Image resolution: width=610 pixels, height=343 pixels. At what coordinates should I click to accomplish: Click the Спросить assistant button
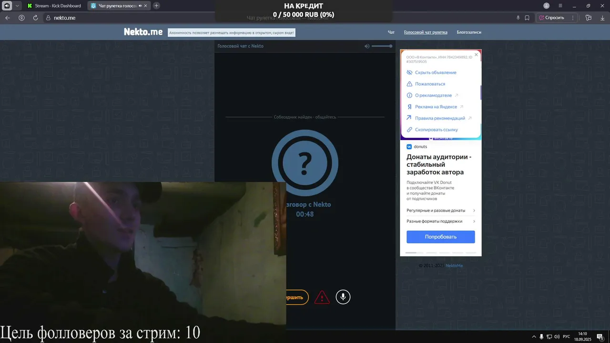click(551, 18)
